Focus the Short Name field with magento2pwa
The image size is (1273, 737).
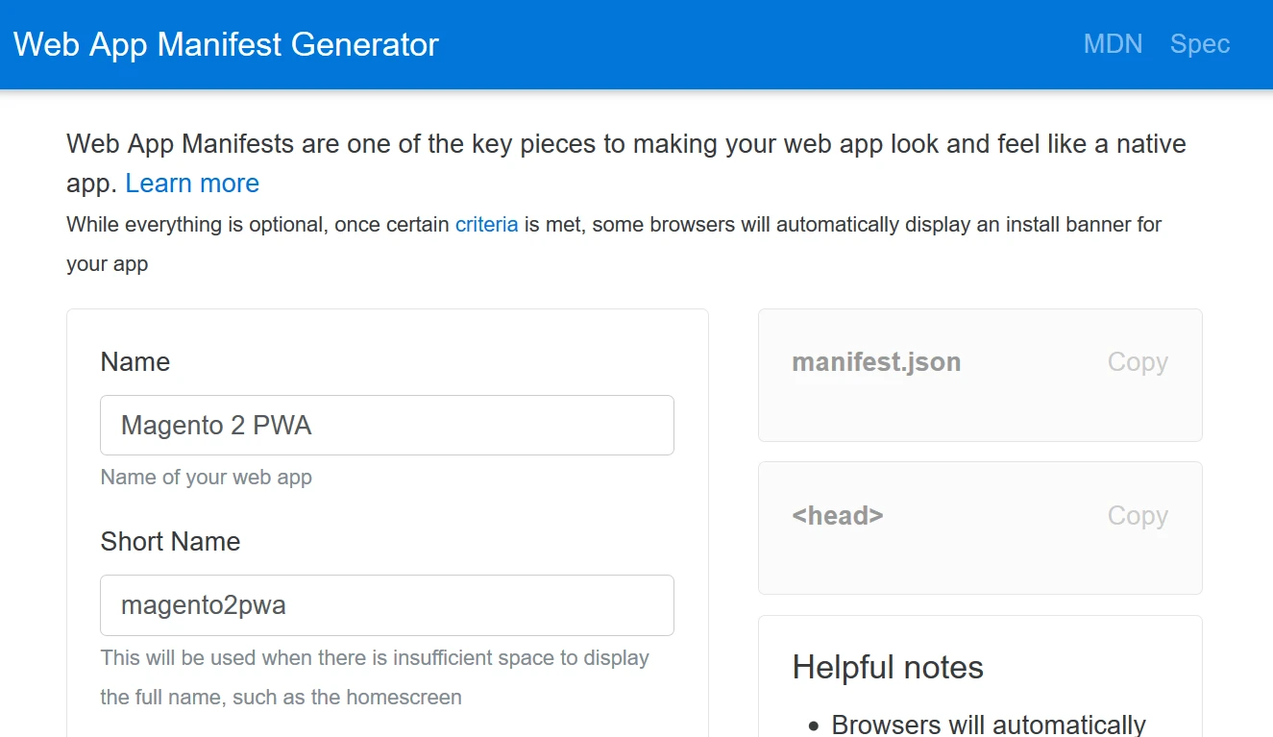point(386,605)
